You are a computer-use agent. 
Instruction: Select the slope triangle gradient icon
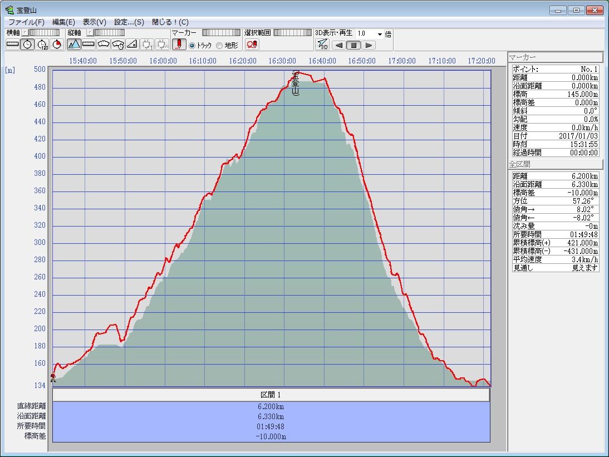[x=132, y=45]
